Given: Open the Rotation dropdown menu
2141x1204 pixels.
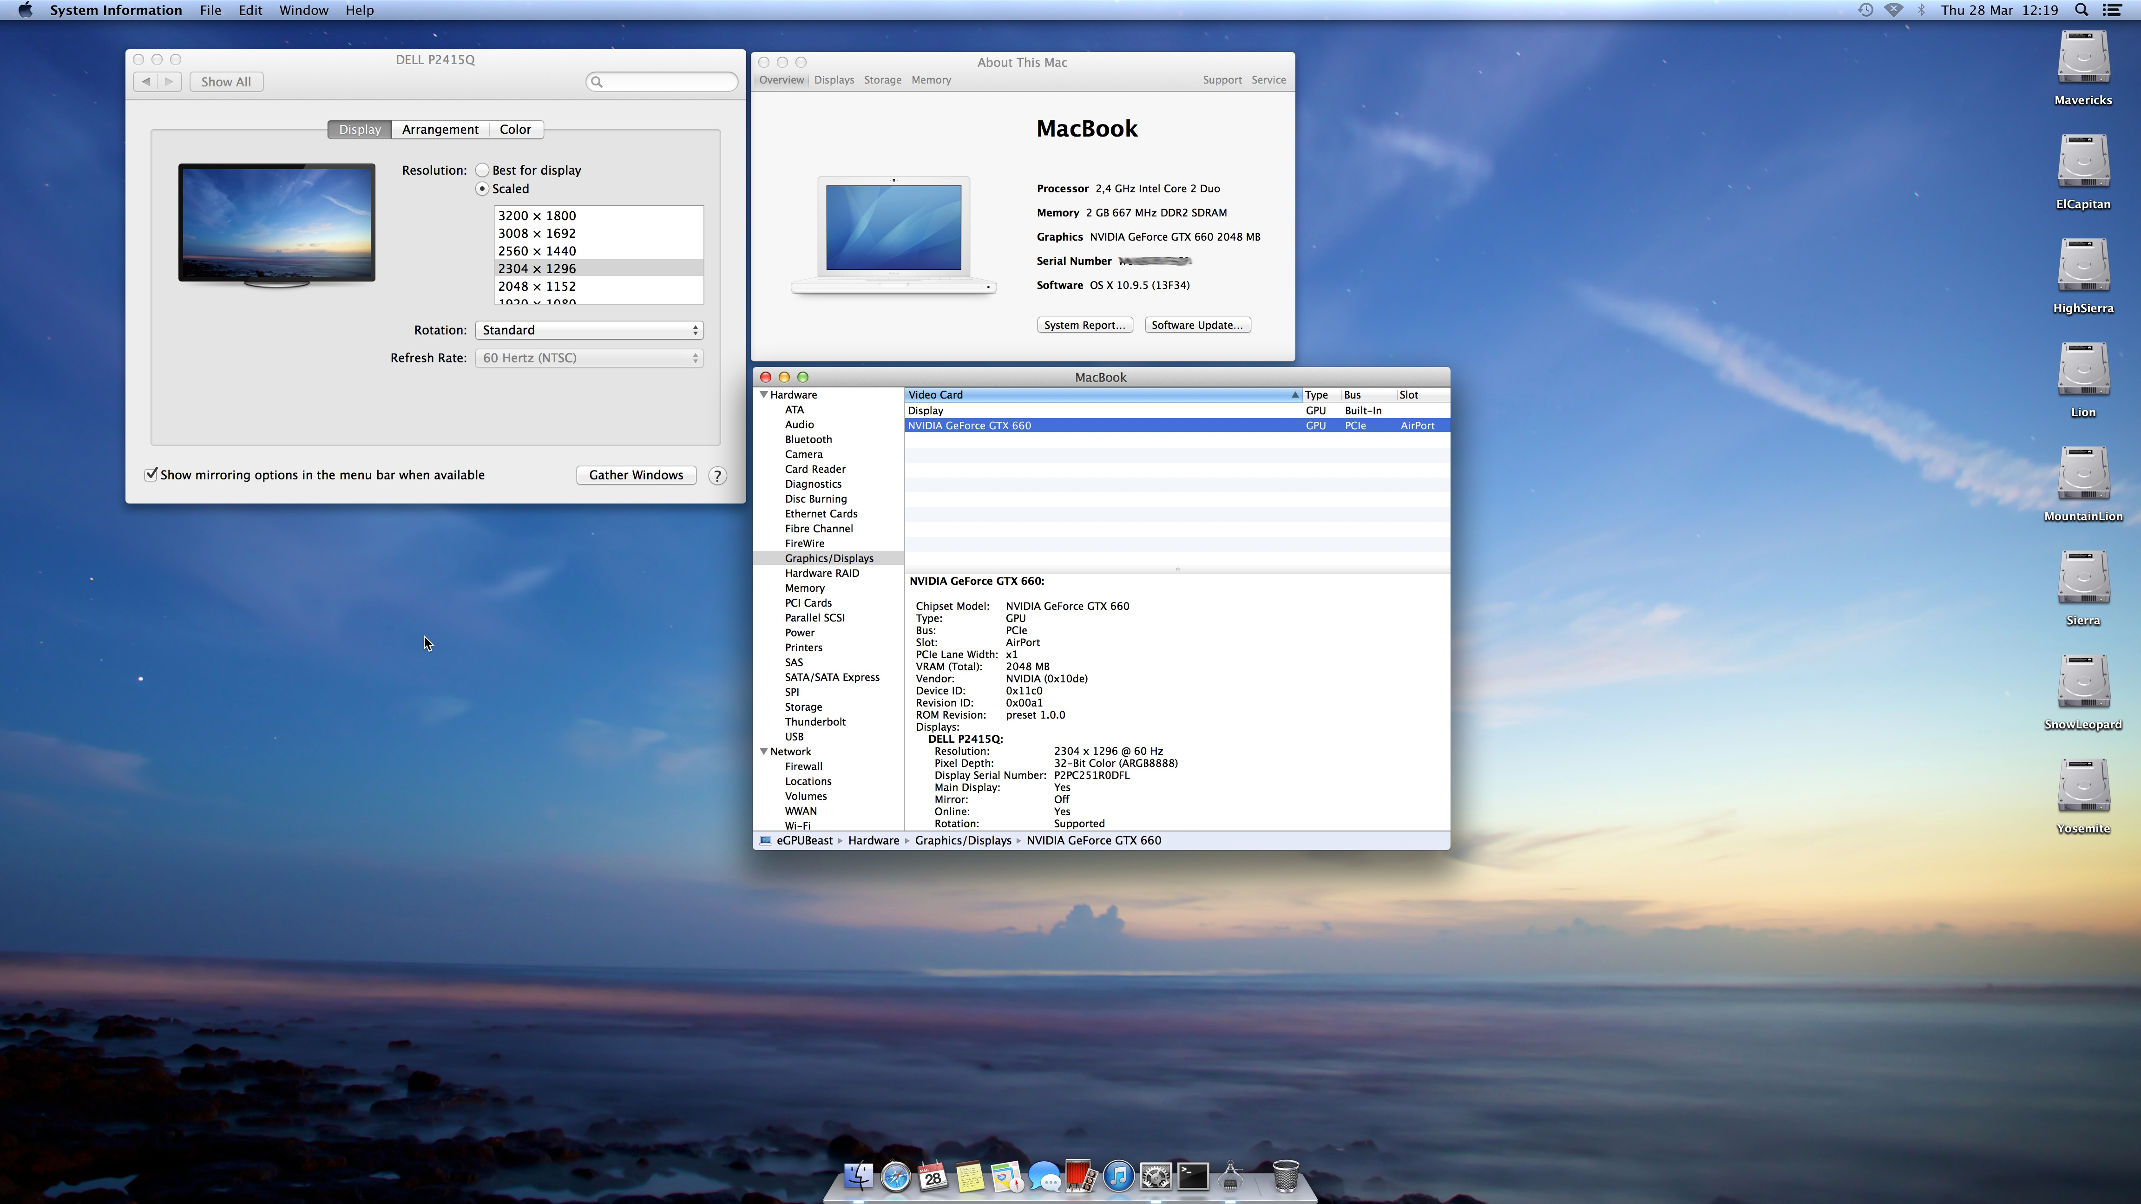Looking at the screenshot, I should point(588,330).
